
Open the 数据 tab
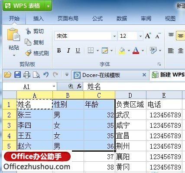[122, 19]
